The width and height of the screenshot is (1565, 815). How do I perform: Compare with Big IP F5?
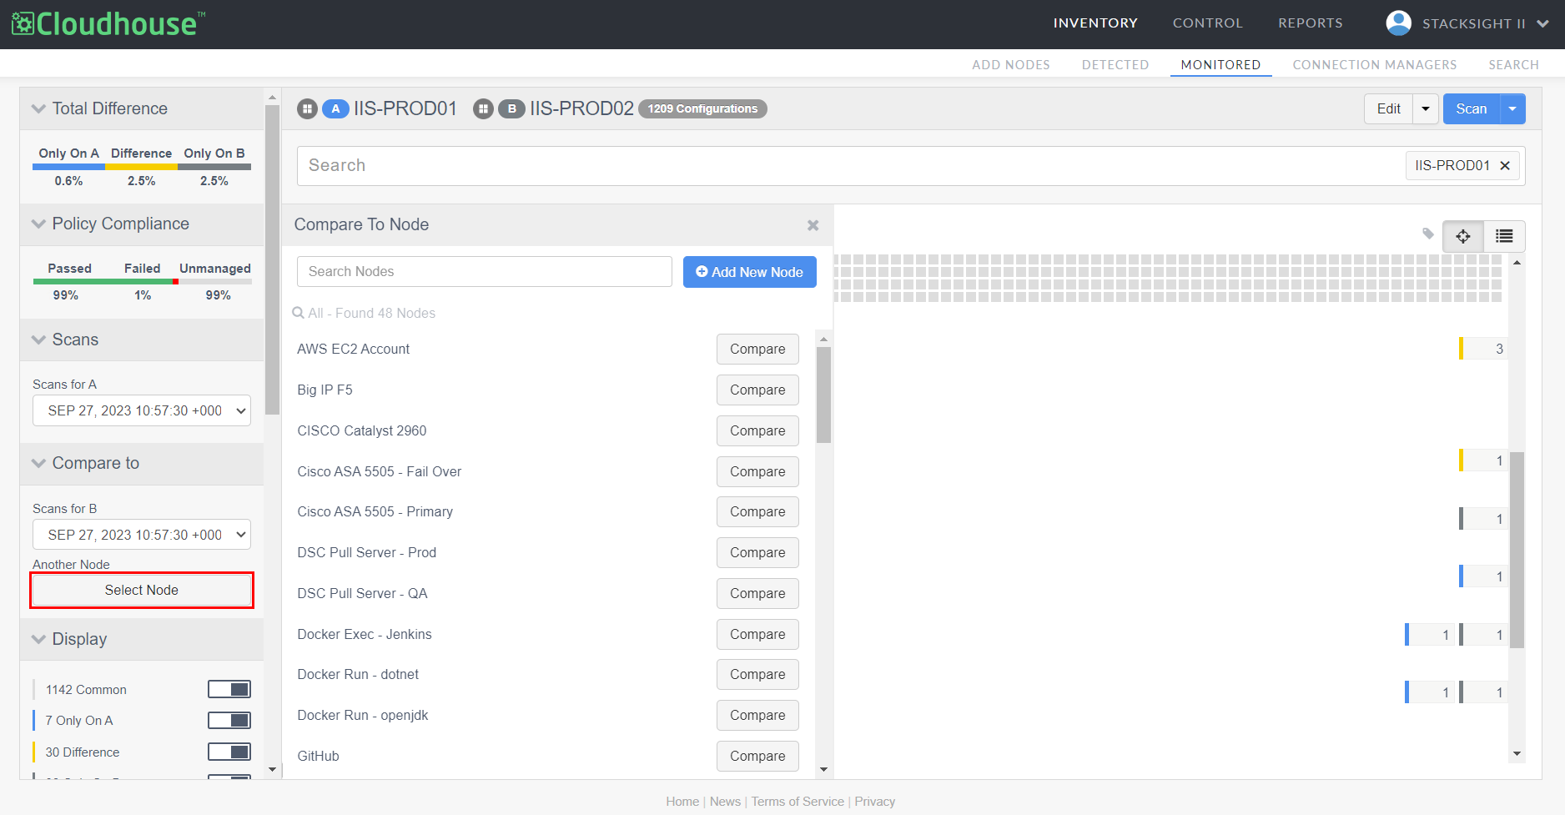pyautogui.click(x=757, y=390)
